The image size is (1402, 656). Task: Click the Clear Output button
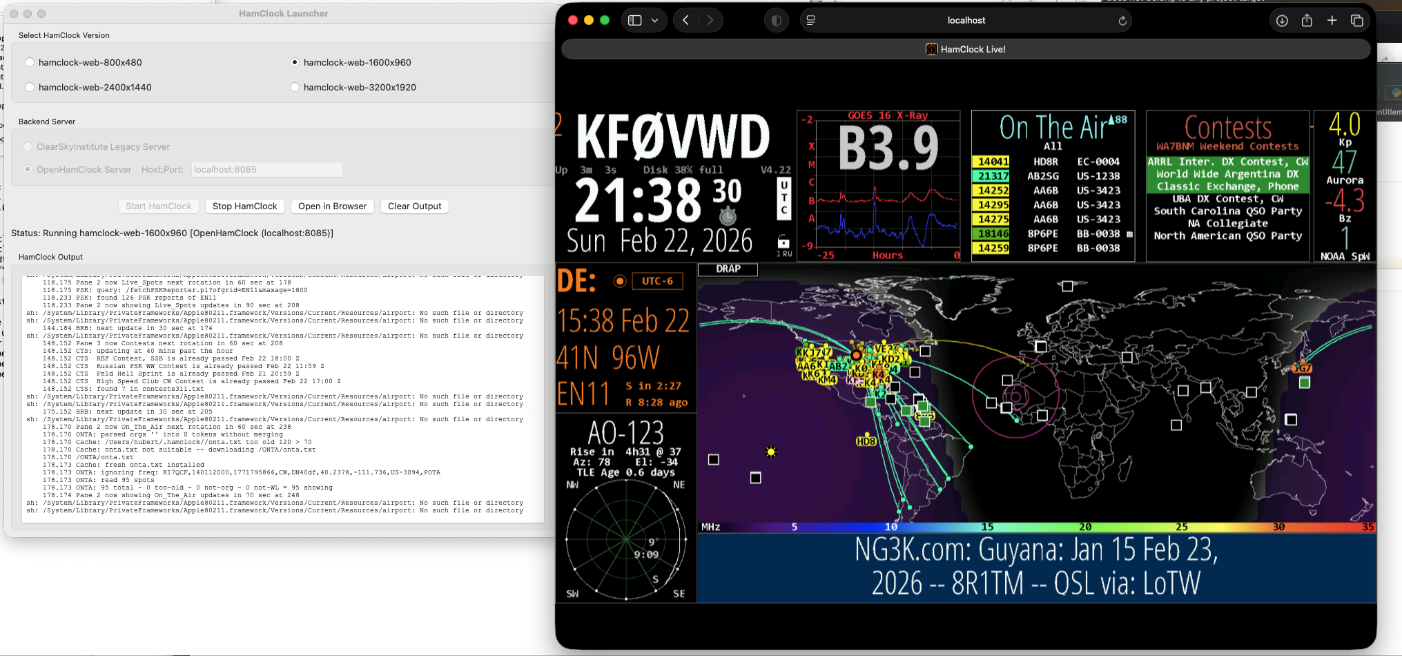pos(414,206)
